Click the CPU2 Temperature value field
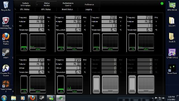The height and width of the screenshot is (101, 179). pos(109,30)
